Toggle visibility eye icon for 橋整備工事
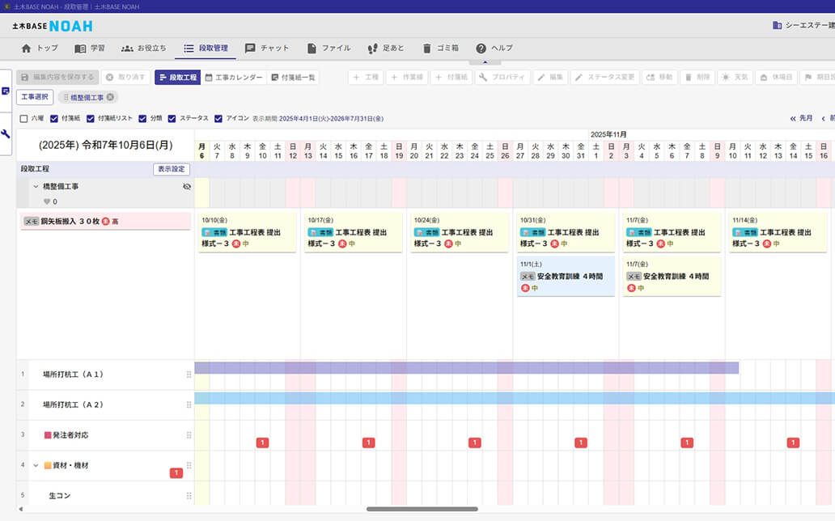The width and height of the screenshot is (835, 521). tap(187, 187)
